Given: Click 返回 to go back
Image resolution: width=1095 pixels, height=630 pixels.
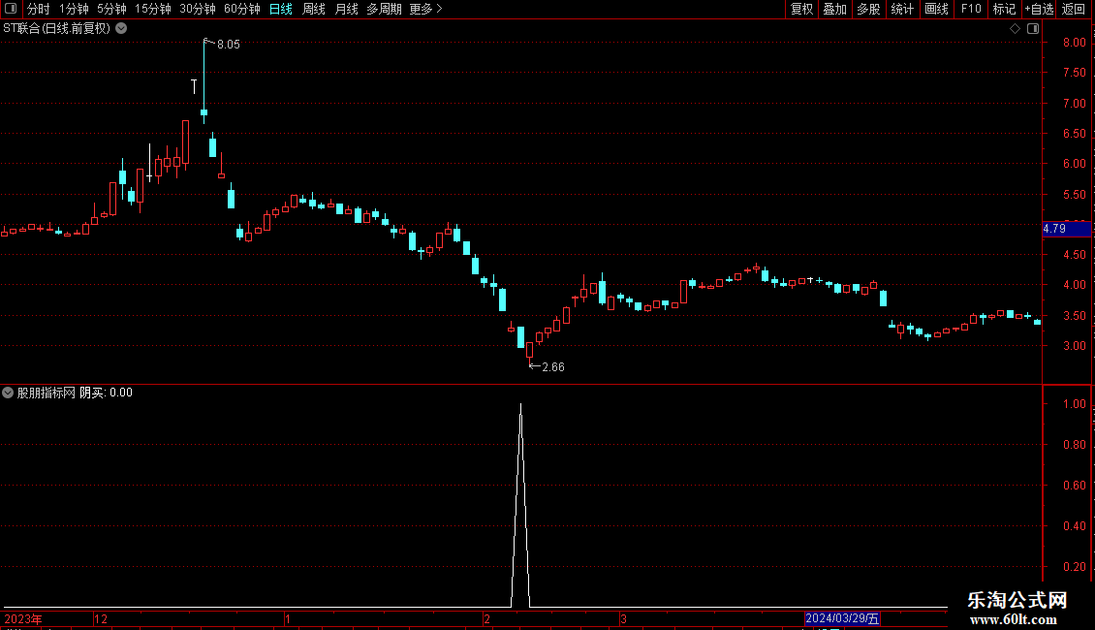Looking at the screenshot, I should tap(1074, 9).
